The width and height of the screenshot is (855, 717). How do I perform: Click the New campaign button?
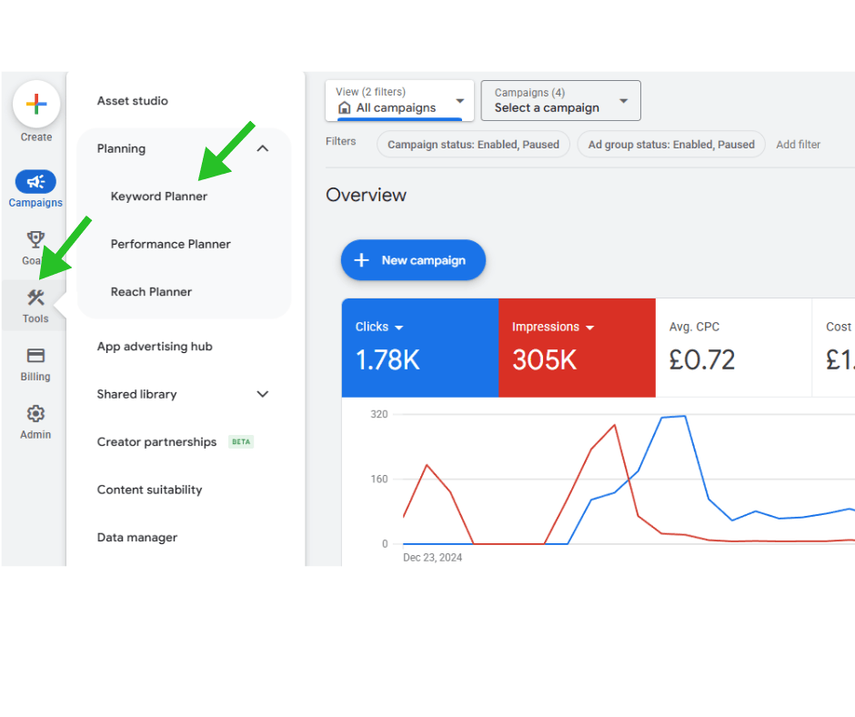[x=413, y=260]
